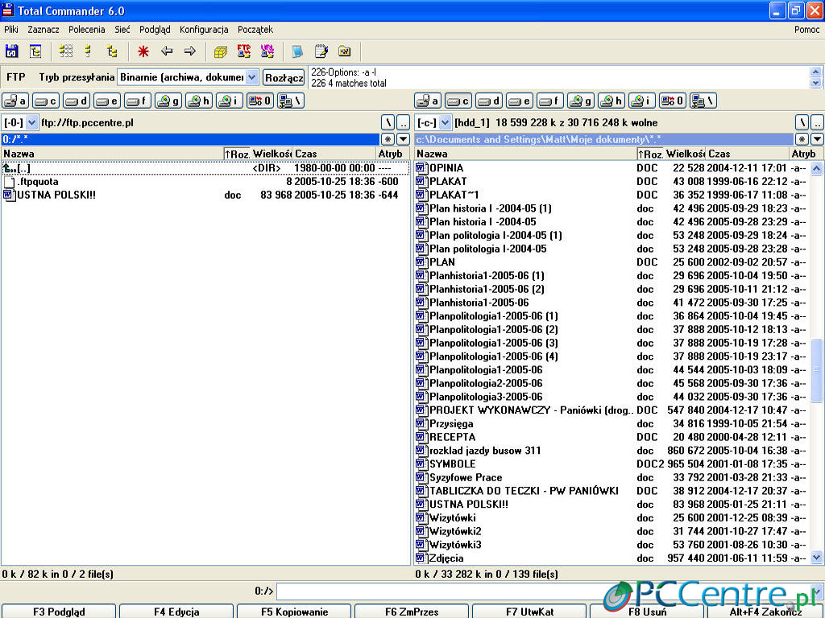825x618 pixels.
Task: Open left panel directory history arrow
Action: (403, 139)
